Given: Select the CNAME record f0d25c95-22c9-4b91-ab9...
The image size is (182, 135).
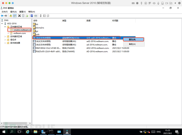Looking at the screenshot, I should coord(84,52).
